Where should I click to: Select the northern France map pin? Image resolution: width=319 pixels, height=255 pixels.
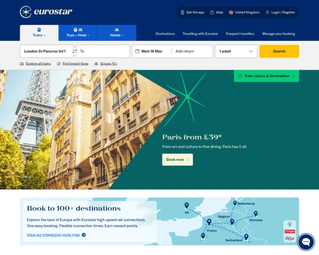tap(209, 222)
